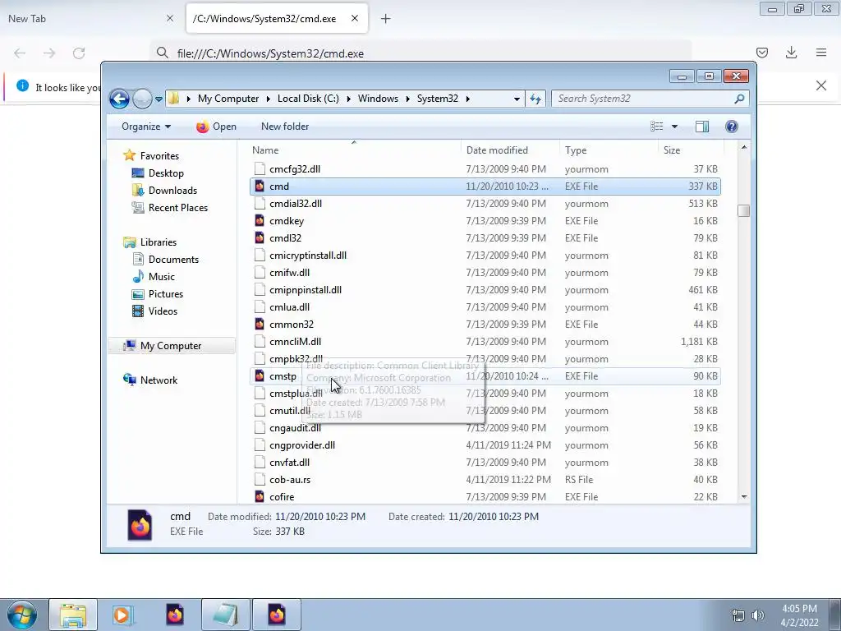841x631 pixels.
Task: Expand the arrow after Windows breadcrumb
Action: (408, 99)
